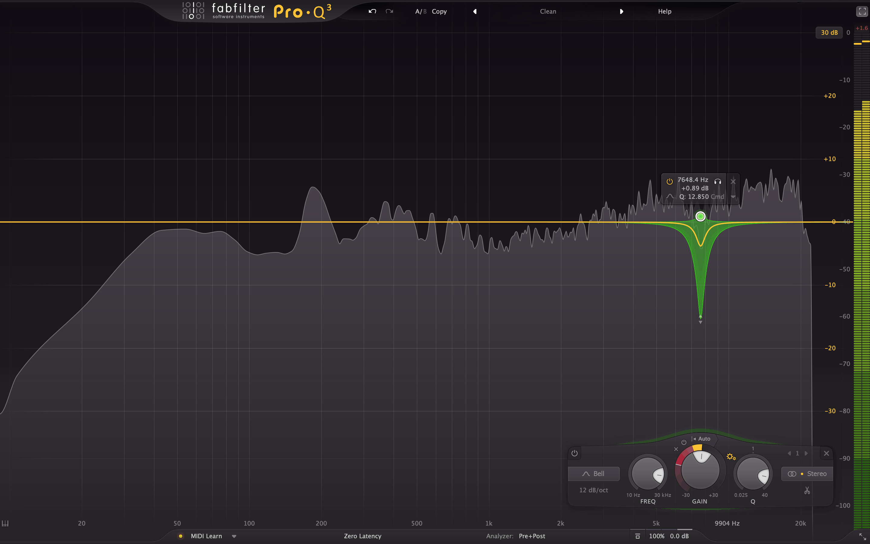
Task: Select next band with right arrow
Action: coord(806,453)
